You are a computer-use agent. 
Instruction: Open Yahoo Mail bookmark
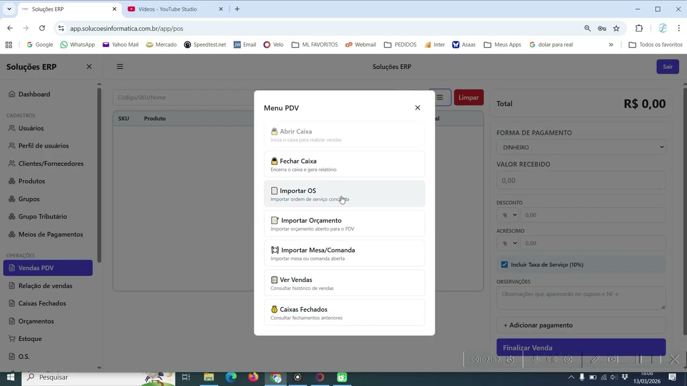coord(120,44)
